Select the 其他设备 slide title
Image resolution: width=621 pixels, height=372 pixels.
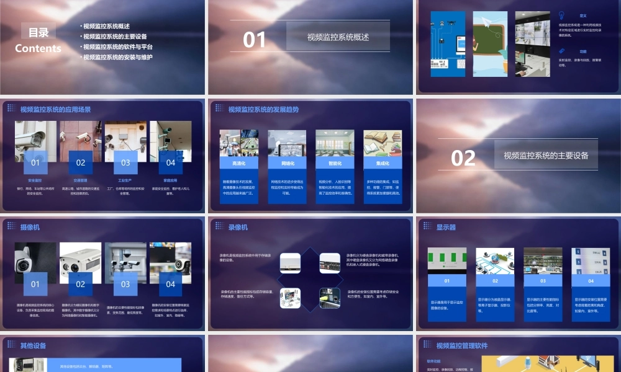(x=34, y=345)
